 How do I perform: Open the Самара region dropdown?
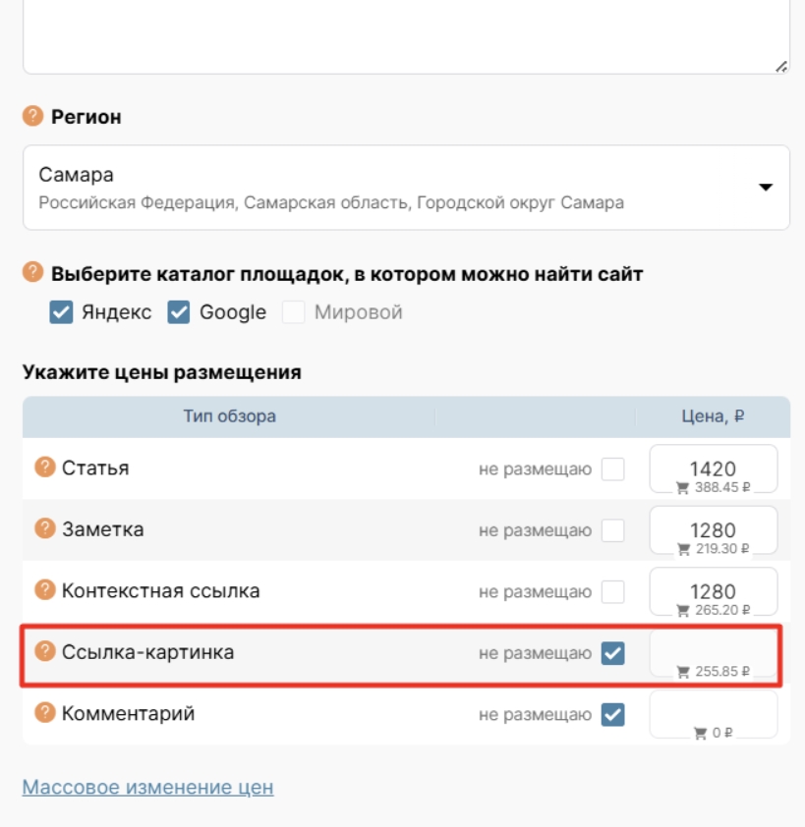click(x=393, y=188)
